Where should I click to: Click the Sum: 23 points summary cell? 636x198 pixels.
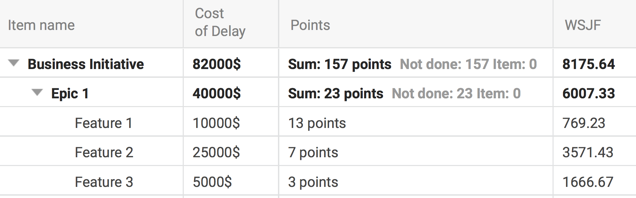tap(335, 93)
